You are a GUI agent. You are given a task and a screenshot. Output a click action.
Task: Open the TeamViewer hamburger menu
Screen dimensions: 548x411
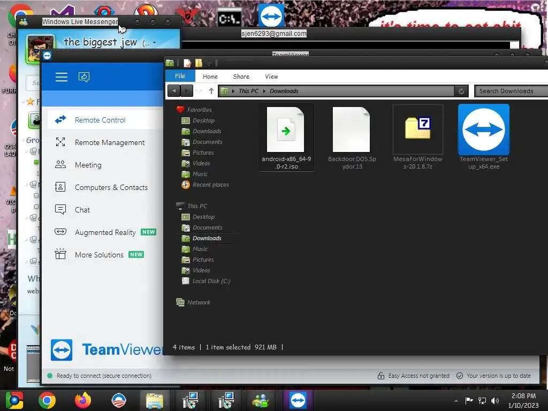click(61, 77)
